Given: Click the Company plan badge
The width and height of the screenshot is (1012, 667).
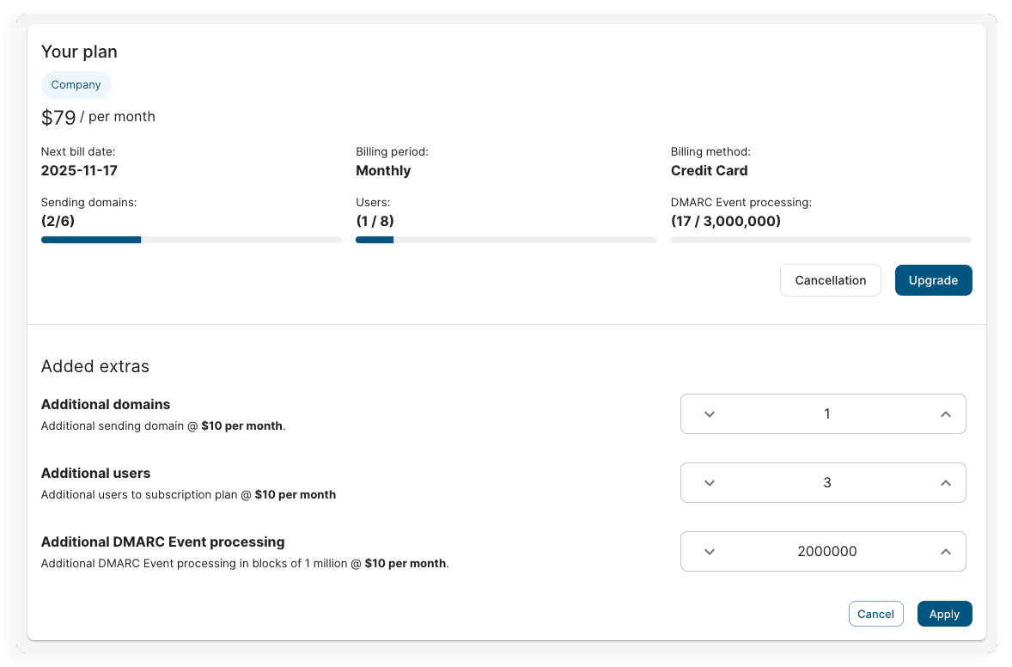Looking at the screenshot, I should point(76,85).
